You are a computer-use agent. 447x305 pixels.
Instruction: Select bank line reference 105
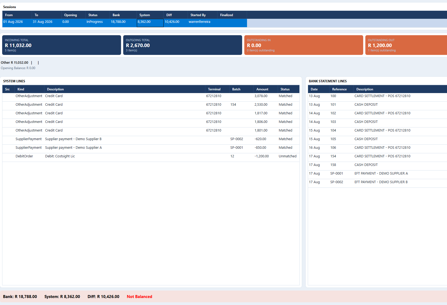(x=377, y=140)
